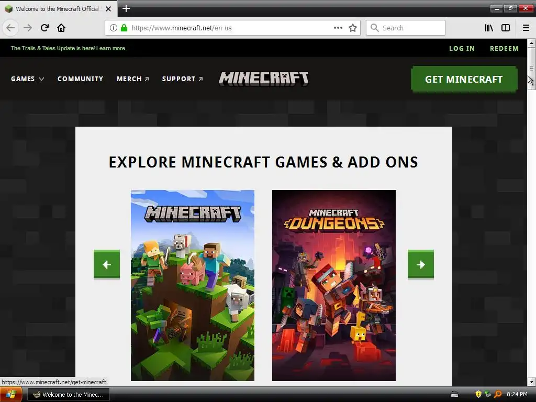Click the green secure connection padlock
536x402 pixels.
pos(124,28)
